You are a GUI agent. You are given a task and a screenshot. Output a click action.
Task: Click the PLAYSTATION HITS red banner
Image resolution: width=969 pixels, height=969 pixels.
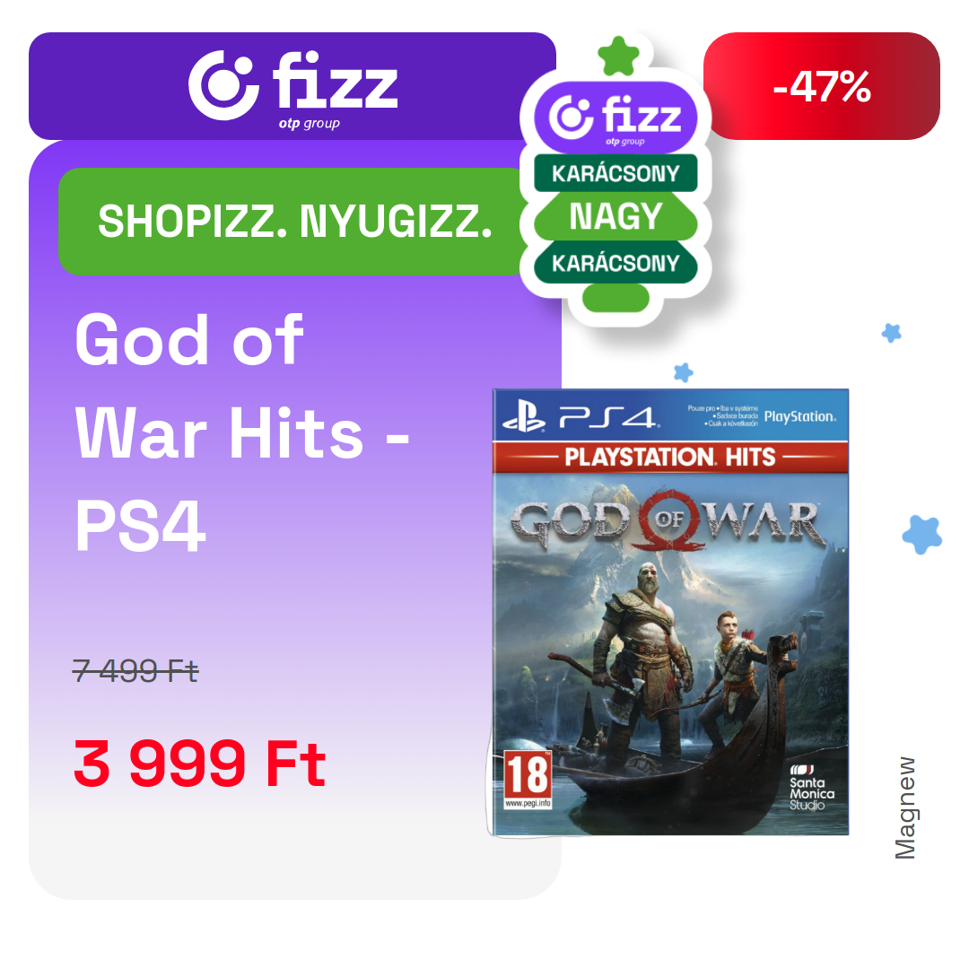[x=670, y=458]
